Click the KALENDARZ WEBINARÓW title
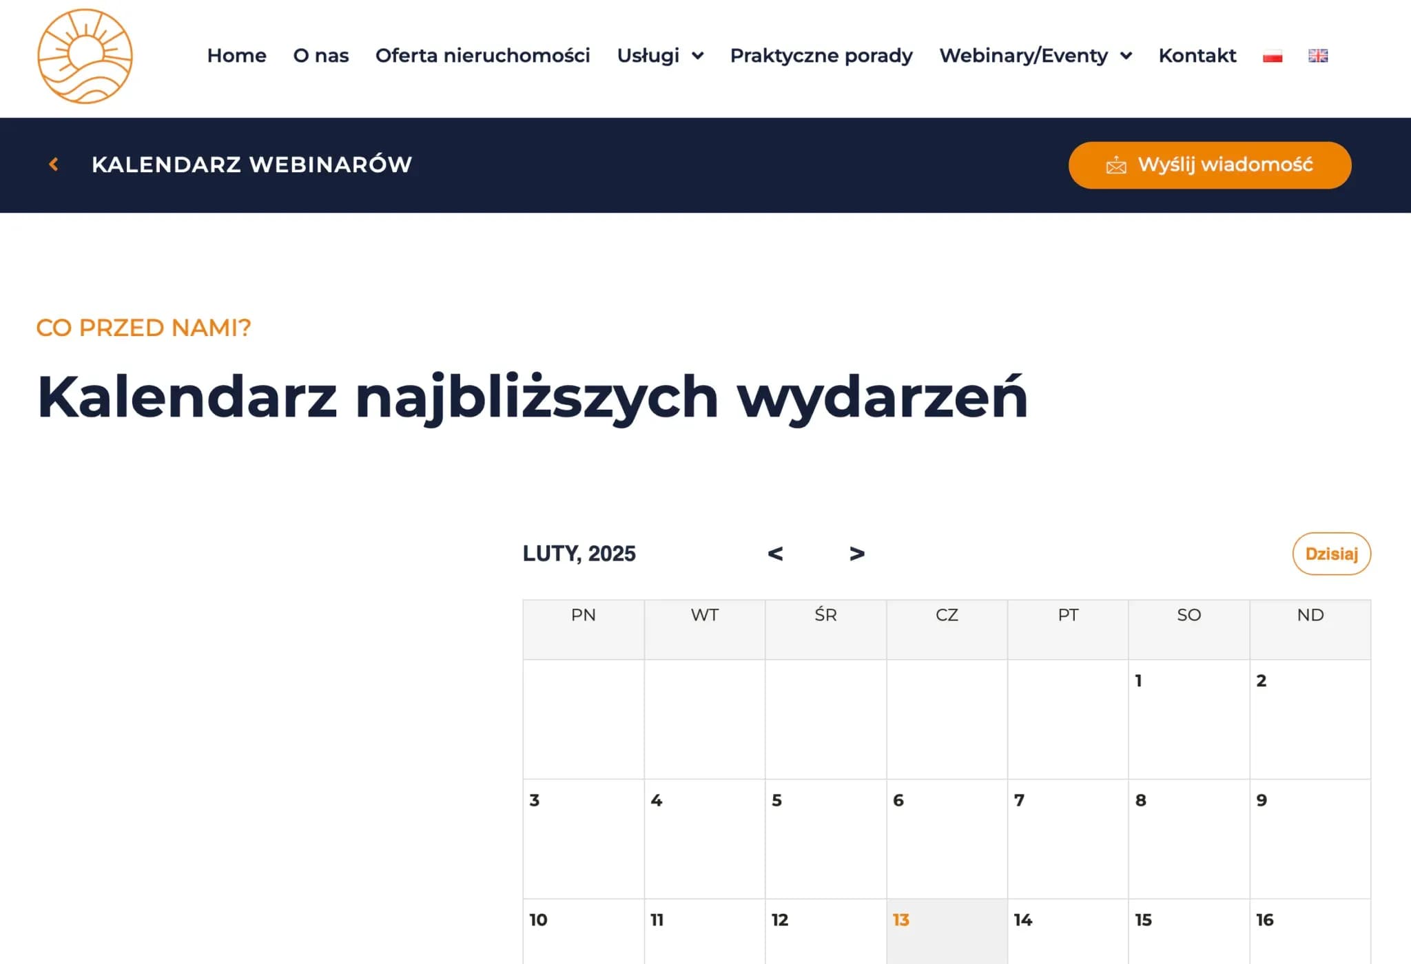Image resolution: width=1411 pixels, height=964 pixels. 251,165
